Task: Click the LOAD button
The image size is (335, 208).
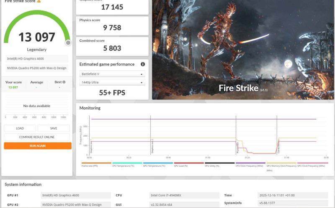Action: click(20, 128)
